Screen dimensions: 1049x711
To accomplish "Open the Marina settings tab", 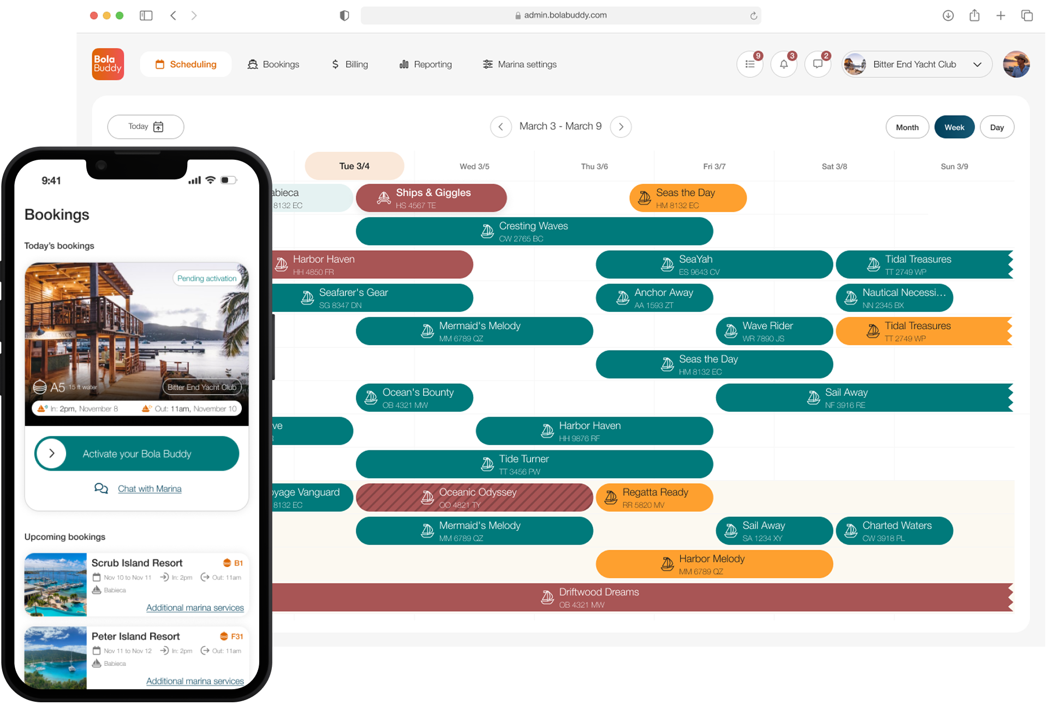I will (x=519, y=64).
